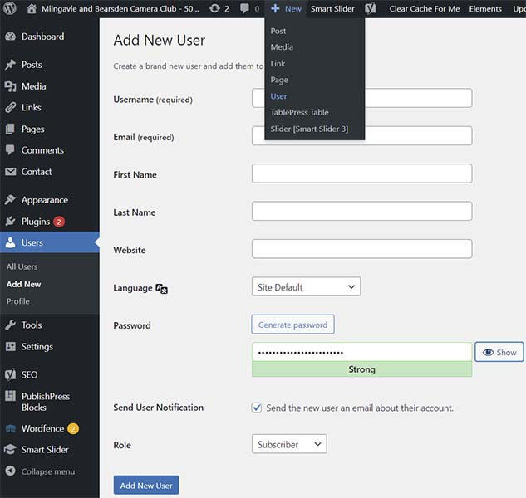Viewport: 526px width, 498px height.
Task: Select Slider [Smart Slider 3] menu entry
Action: (309, 129)
